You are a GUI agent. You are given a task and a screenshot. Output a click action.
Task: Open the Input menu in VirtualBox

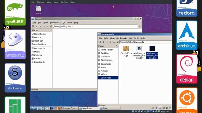(x=56, y=2)
